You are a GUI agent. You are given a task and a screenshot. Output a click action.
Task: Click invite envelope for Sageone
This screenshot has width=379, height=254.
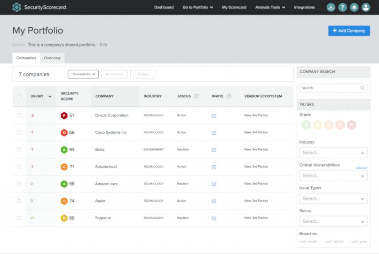click(x=214, y=218)
